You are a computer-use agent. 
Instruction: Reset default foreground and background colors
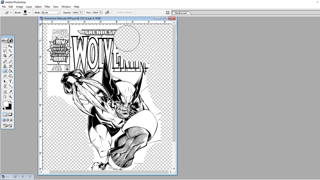(x=4, y=109)
